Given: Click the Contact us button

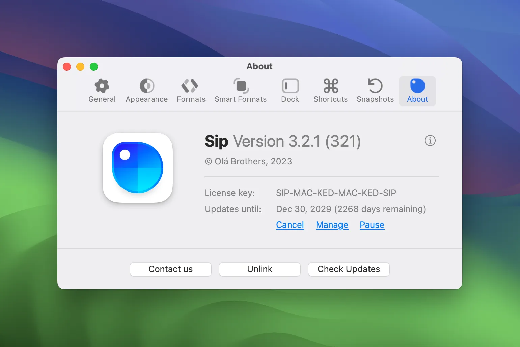Looking at the screenshot, I should [171, 269].
